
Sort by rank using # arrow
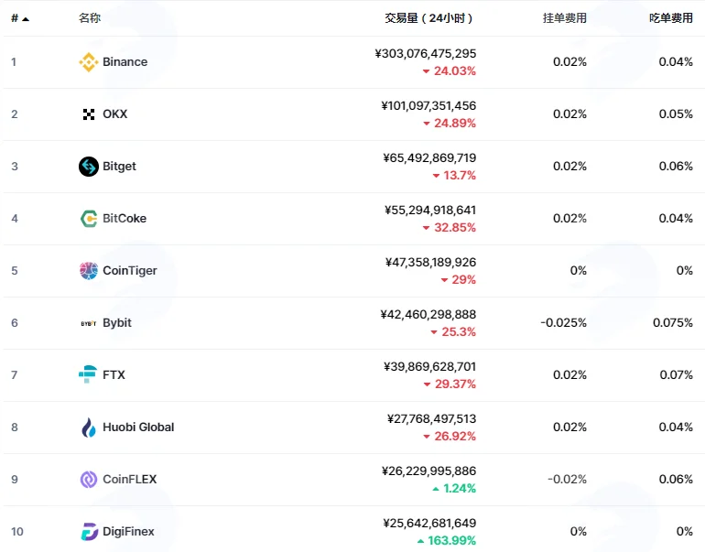[20, 18]
